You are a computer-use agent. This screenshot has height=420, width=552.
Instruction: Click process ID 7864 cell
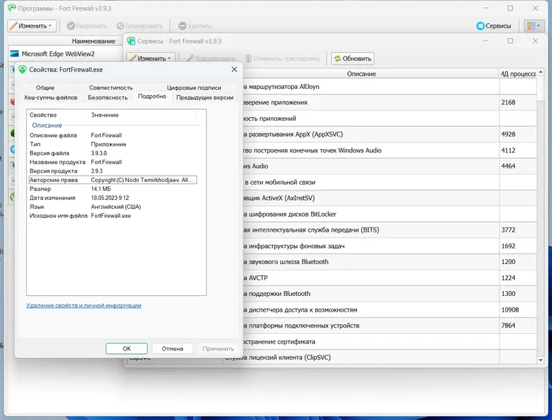coord(518,326)
